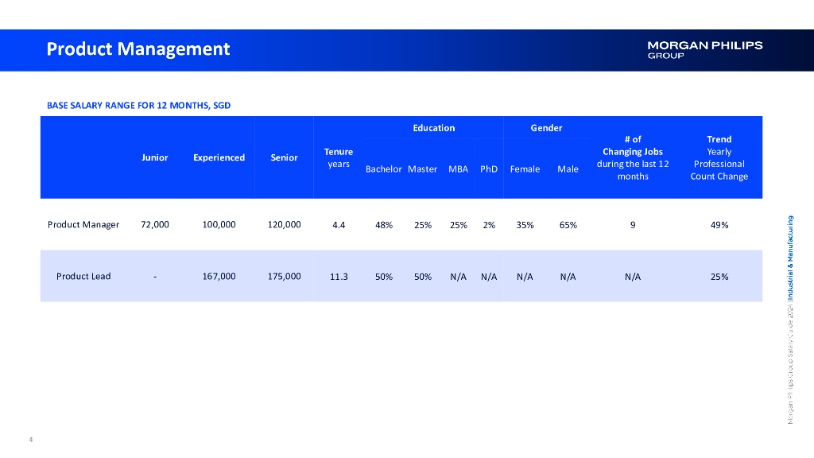Click the MBA column header
This screenshot has width=814, height=458.
(x=459, y=169)
